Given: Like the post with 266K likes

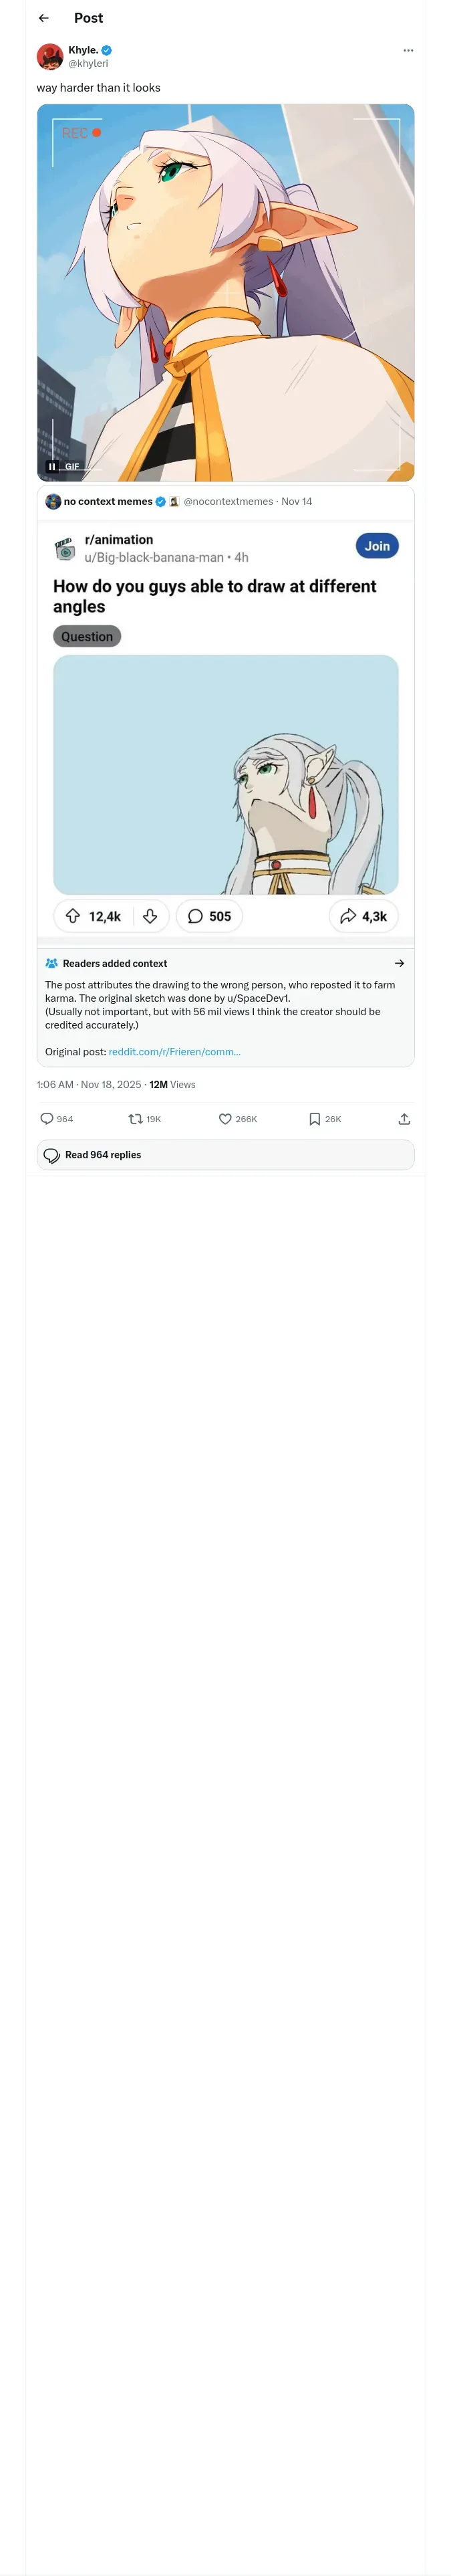Looking at the screenshot, I should coord(225,1119).
